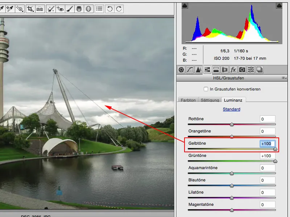Click the Magentatöne slider handle
This screenshot has width=290, height=217.
[232, 210]
